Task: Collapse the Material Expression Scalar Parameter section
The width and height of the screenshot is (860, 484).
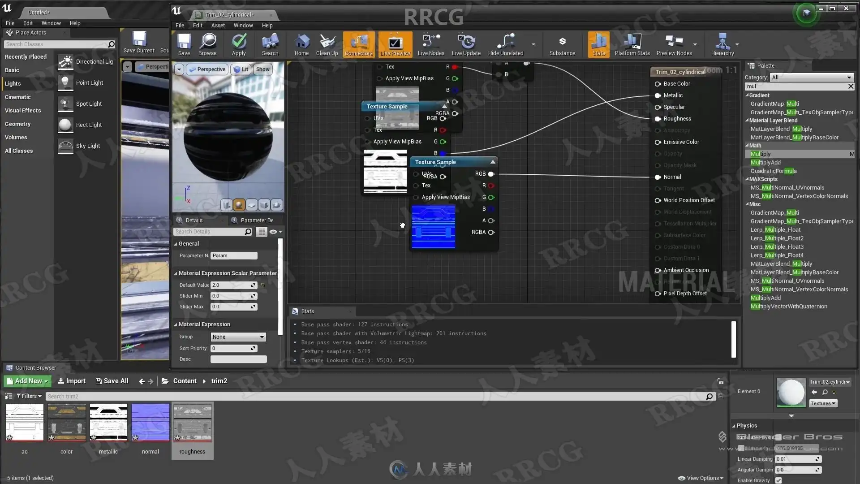Action: coord(176,273)
